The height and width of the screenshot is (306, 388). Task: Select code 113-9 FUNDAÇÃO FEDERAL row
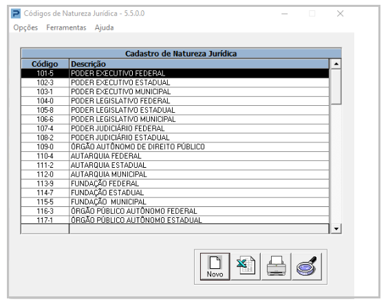point(175,184)
